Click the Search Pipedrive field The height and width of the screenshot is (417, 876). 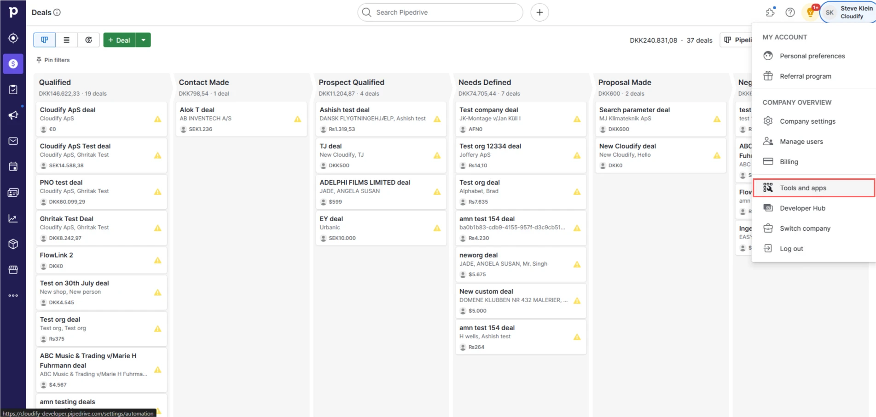tap(440, 12)
